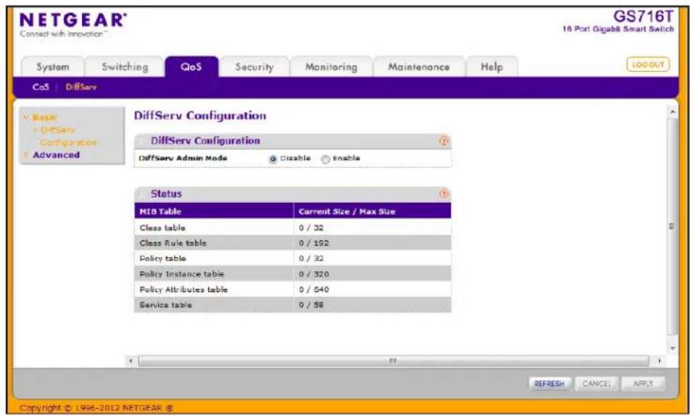Image resolution: width=690 pixels, height=416 pixels.
Task: Click the Service table row label
Action: pos(166,305)
